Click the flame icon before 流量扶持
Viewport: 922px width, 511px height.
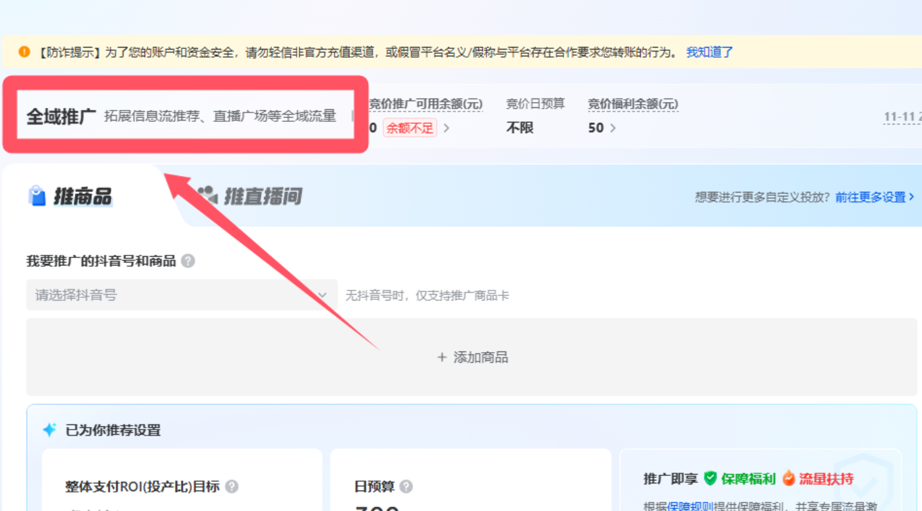click(x=788, y=478)
